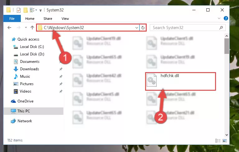Viewport: 239px width, 152px height.
Task: Refresh the System32 folder view
Action: [x=143, y=28]
